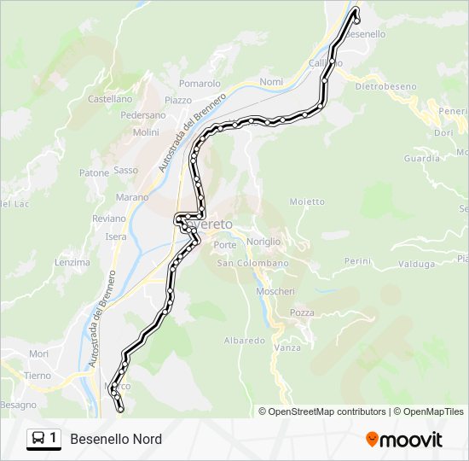The image size is (469, 461).
Task: Click the stop marker at Calliano
Action: 332,61
